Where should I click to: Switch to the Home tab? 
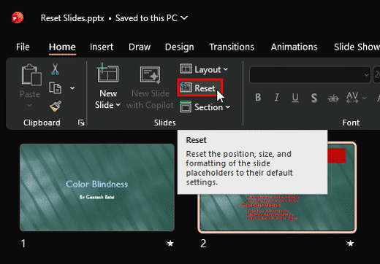62,47
